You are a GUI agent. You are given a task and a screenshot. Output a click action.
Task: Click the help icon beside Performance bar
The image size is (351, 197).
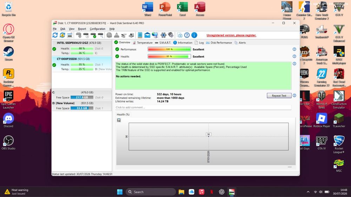click(x=294, y=49)
